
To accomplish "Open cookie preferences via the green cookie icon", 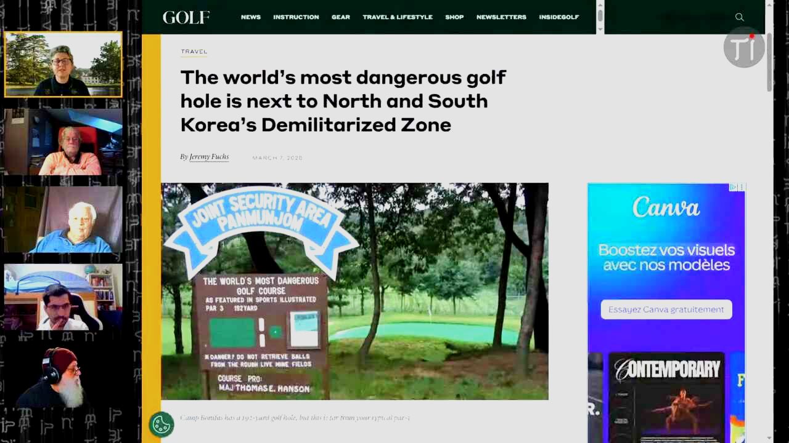I will [161, 424].
